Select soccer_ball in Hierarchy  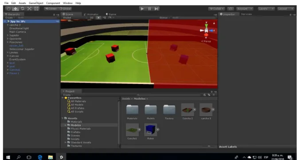click(16, 46)
